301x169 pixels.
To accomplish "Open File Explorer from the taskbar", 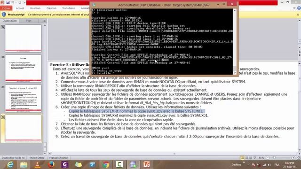I will (x=24, y=165).
